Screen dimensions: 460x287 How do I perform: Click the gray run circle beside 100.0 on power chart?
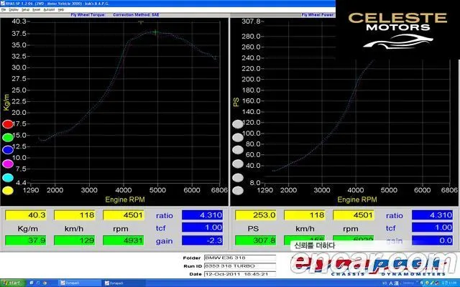click(x=238, y=137)
